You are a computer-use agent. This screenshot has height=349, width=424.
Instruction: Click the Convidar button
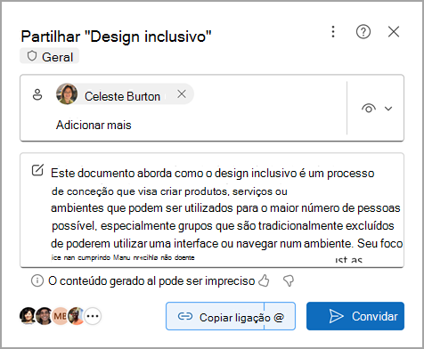pos(355,316)
